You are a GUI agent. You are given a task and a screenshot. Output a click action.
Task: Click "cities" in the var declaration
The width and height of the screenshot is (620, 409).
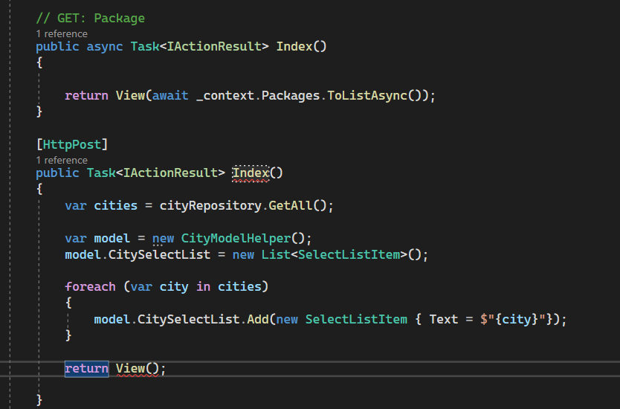click(x=116, y=206)
